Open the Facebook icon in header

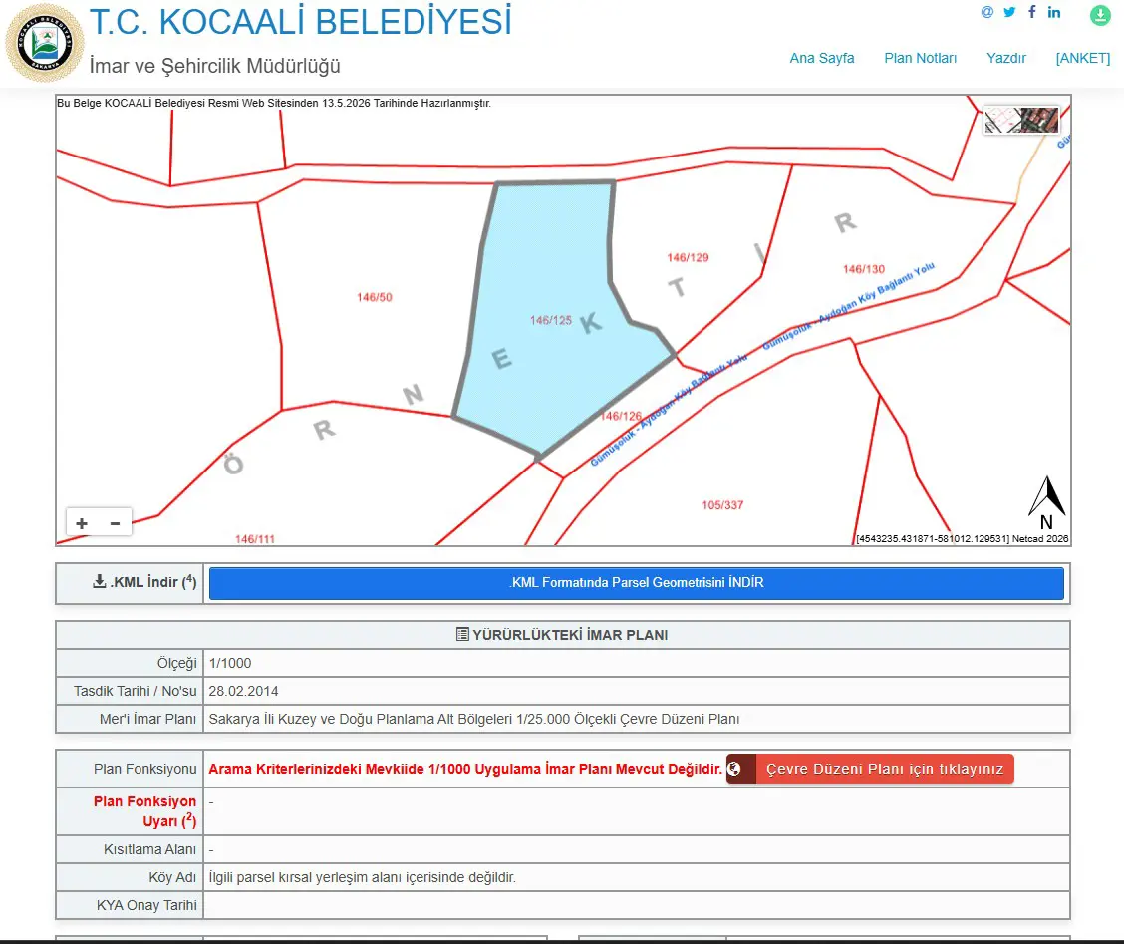[x=1032, y=12]
